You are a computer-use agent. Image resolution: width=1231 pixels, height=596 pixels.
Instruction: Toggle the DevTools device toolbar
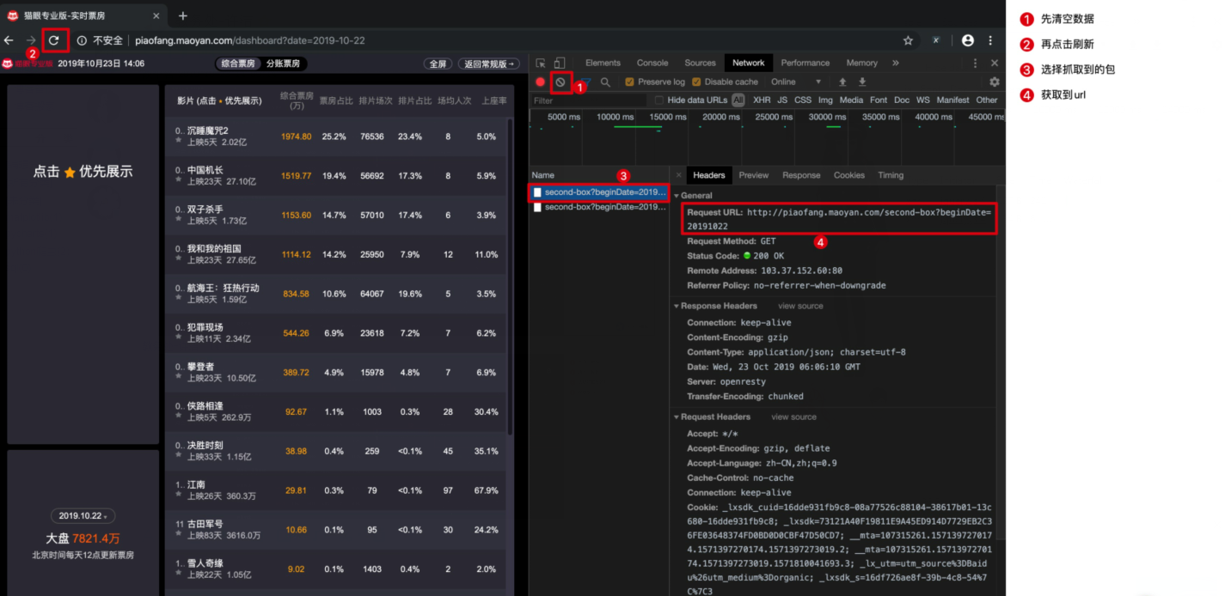(x=559, y=63)
